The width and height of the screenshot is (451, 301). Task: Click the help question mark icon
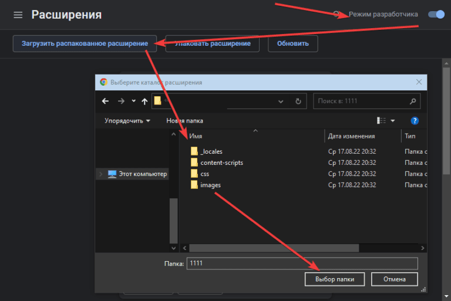click(x=415, y=120)
